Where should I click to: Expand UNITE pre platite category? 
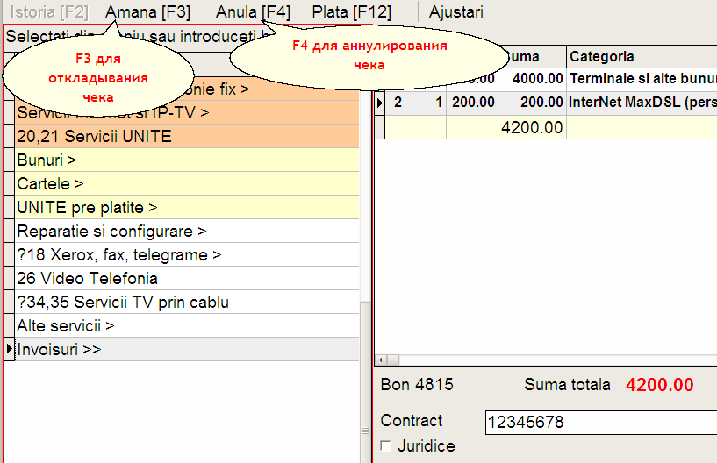point(187,208)
